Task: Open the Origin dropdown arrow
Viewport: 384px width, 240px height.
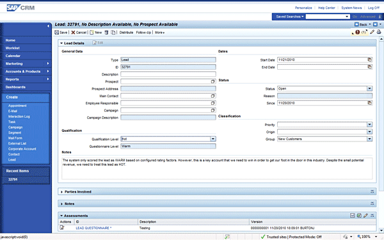Action: pos(369,132)
